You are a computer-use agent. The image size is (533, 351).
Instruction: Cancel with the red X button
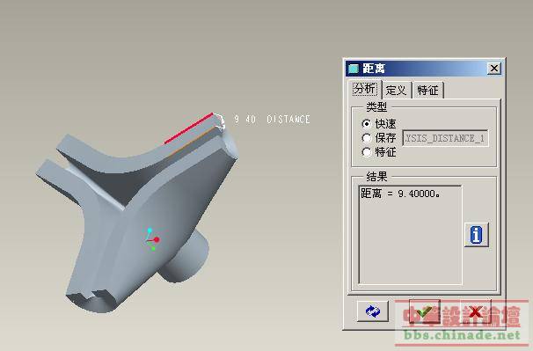pos(476,311)
